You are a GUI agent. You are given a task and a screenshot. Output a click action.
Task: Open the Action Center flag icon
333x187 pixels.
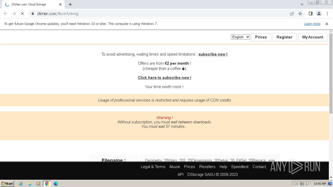tap(308, 184)
